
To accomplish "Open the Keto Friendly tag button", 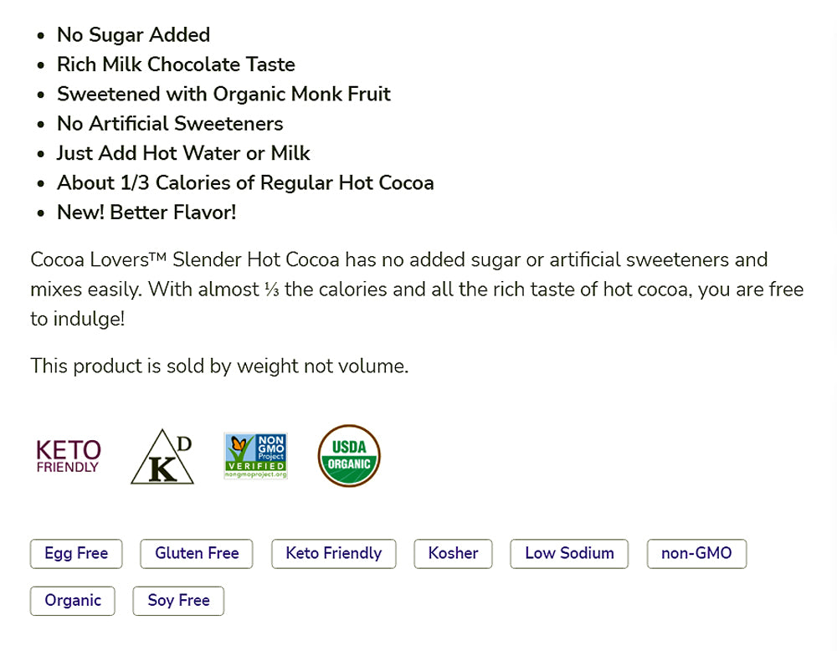I will (x=333, y=554).
